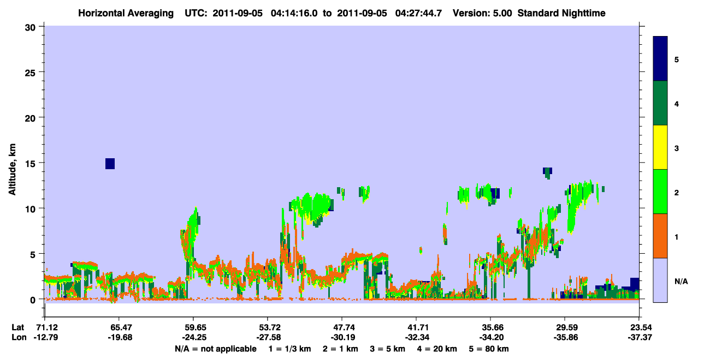Image resolution: width=710 pixels, height=364 pixels.
Task: Click the 'Lon' axis row label
Action: point(18,337)
